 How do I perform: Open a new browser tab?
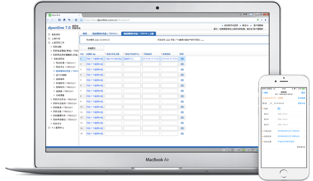click(86, 15)
